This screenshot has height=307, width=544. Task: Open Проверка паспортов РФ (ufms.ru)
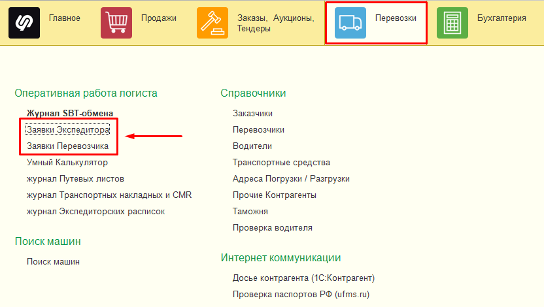coord(301,294)
